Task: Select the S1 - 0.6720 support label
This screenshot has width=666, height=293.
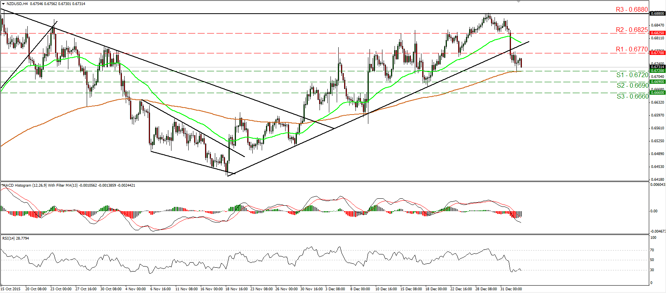Action: pyautogui.click(x=632, y=75)
